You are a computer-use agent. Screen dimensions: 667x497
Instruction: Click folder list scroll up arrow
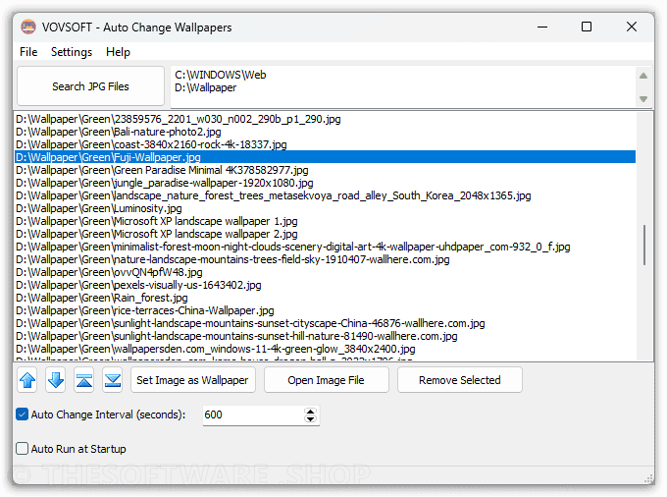tap(643, 76)
